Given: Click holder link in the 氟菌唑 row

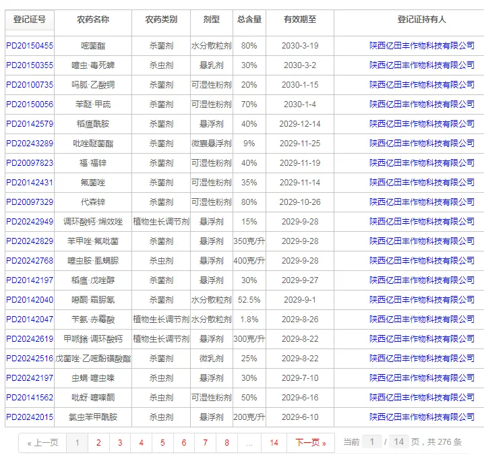Looking at the screenshot, I should (x=422, y=183).
